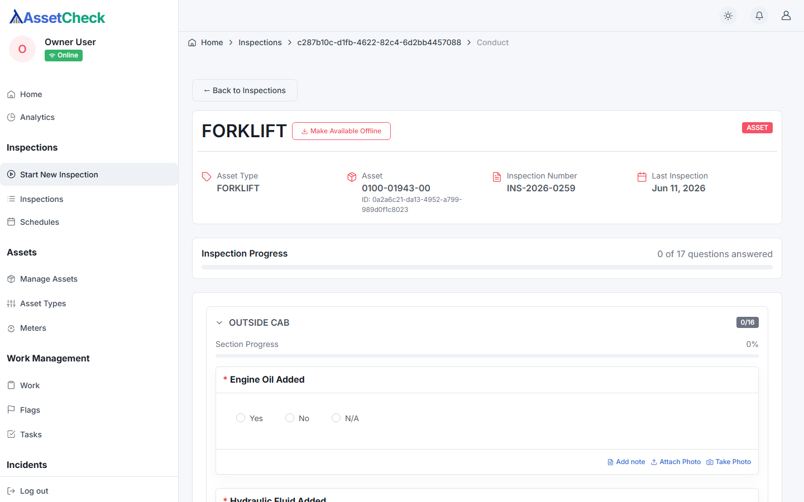Click the Home sidebar house icon
The image size is (804, 502).
(x=11, y=94)
